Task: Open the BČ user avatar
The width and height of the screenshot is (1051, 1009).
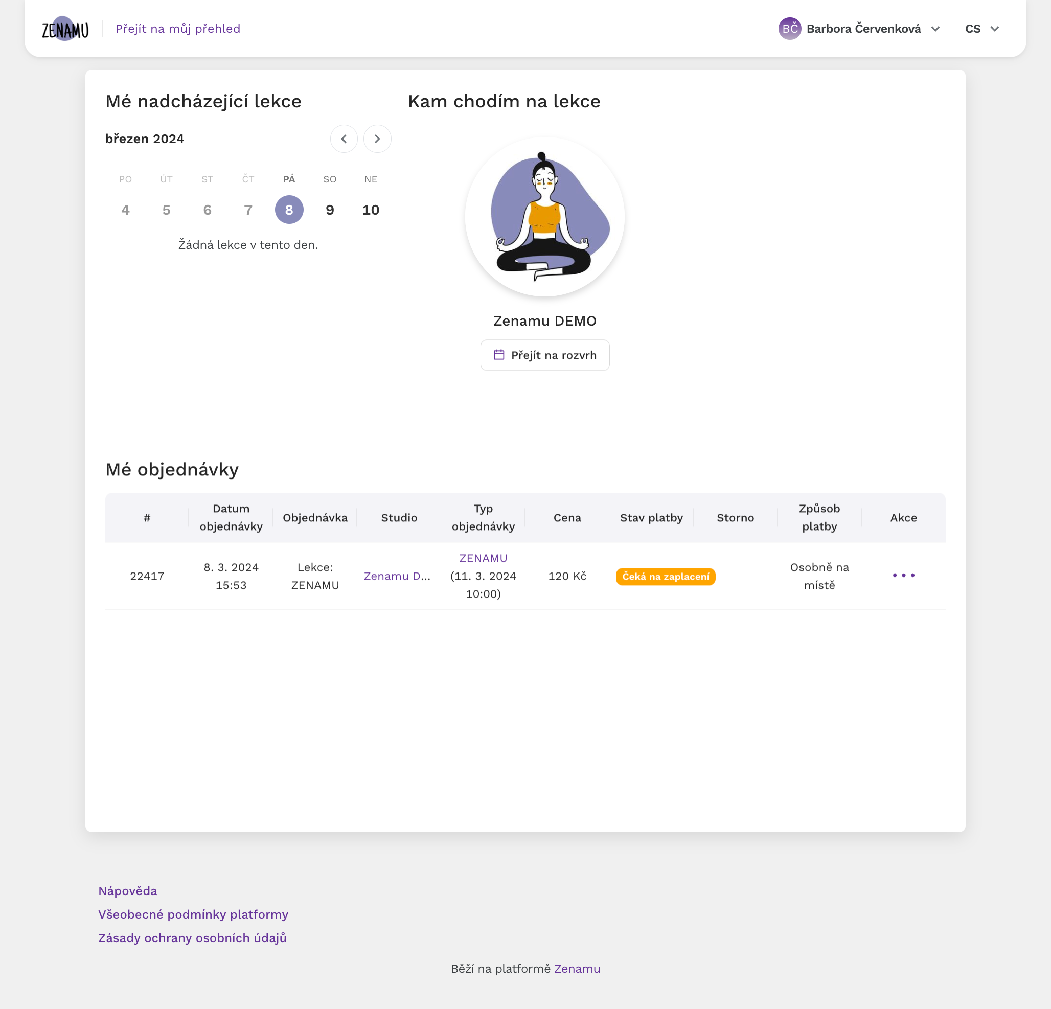Action: coord(789,29)
